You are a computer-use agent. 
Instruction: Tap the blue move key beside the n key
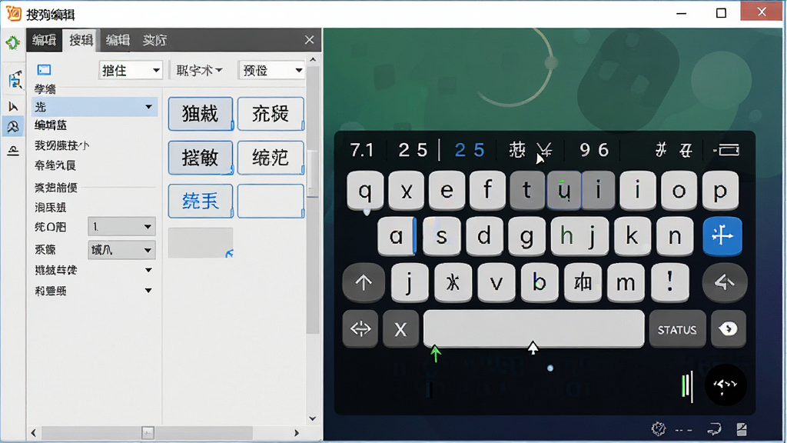722,235
